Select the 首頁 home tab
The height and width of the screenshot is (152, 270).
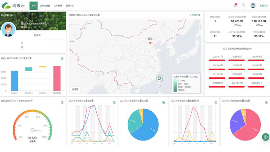click(34, 6)
